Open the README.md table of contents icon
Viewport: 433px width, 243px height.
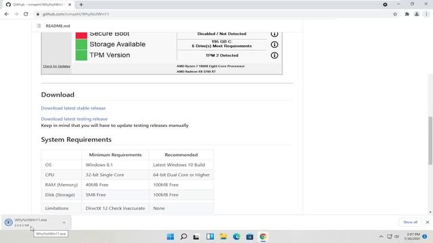coord(39,26)
